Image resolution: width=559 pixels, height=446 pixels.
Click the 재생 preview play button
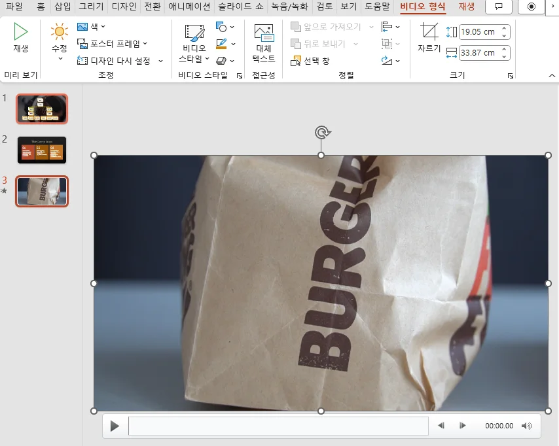[21, 37]
